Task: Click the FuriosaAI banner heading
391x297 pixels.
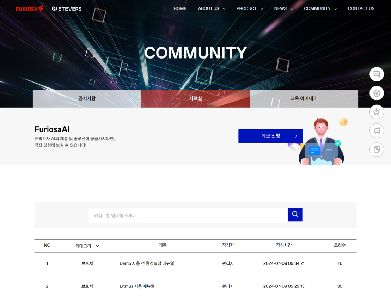Action: [52, 129]
